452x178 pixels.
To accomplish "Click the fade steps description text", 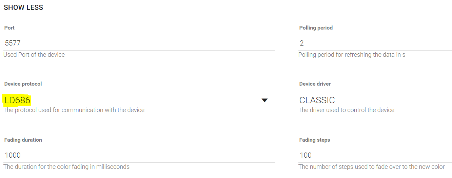I will 371,167.
